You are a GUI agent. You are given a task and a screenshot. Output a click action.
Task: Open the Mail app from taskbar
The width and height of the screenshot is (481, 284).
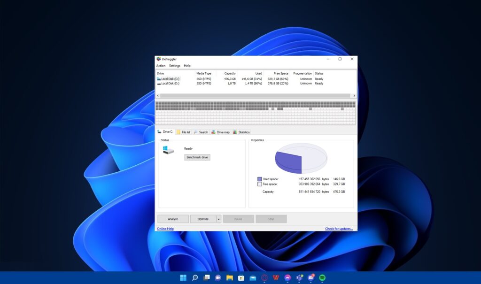coord(253,278)
